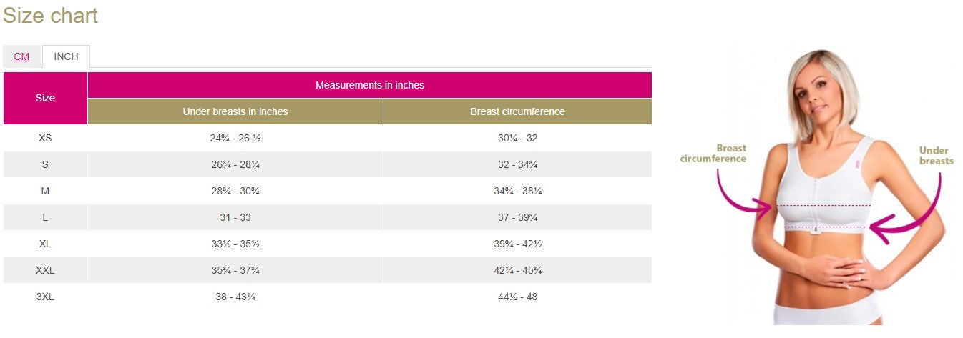Image resolution: width=963 pixels, height=338 pixels.
Task: Click the 'Size chart' heading
Action: click(x=50, y=16)
